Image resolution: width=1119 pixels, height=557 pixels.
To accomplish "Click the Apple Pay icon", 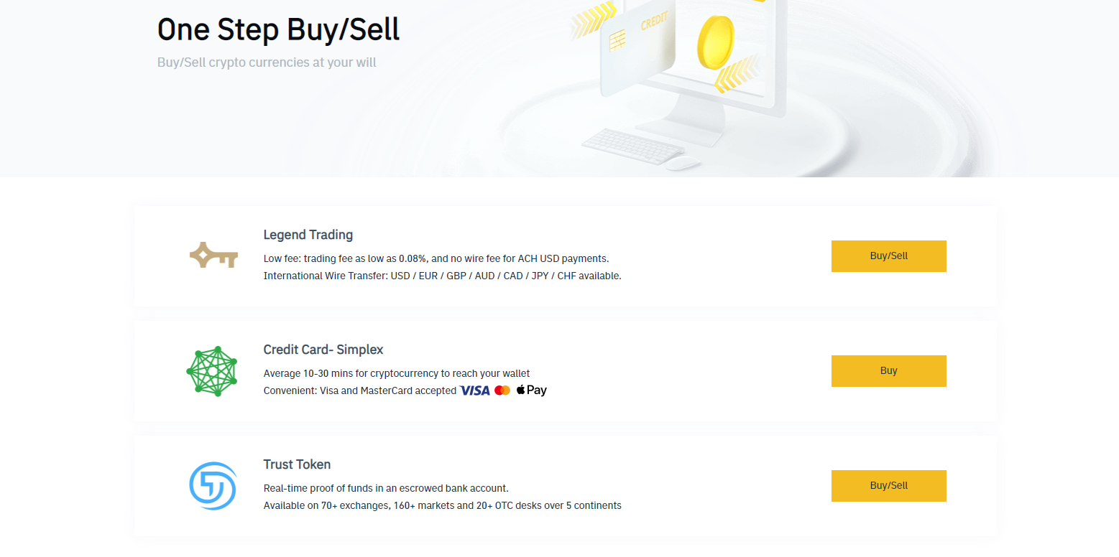I will tap(531, 390).
